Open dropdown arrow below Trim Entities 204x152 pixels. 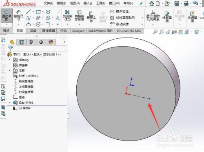click(x=67, y=25)
